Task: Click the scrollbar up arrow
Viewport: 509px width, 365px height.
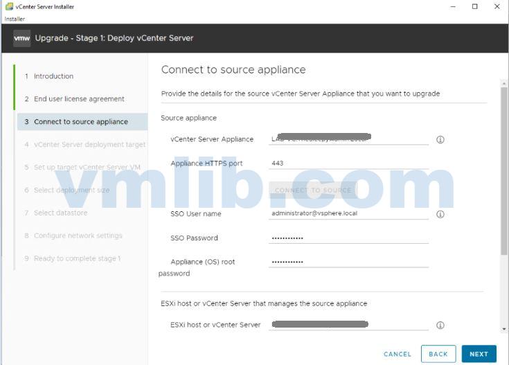Action: (x=504, y=83)
